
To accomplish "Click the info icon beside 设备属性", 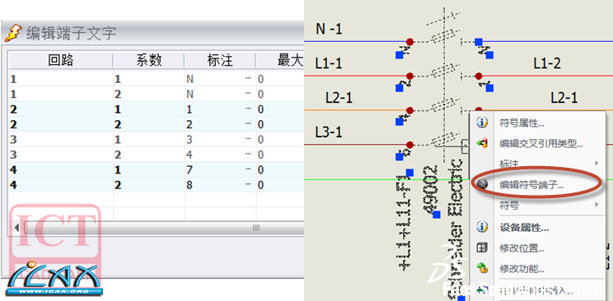I will point(483,226).
